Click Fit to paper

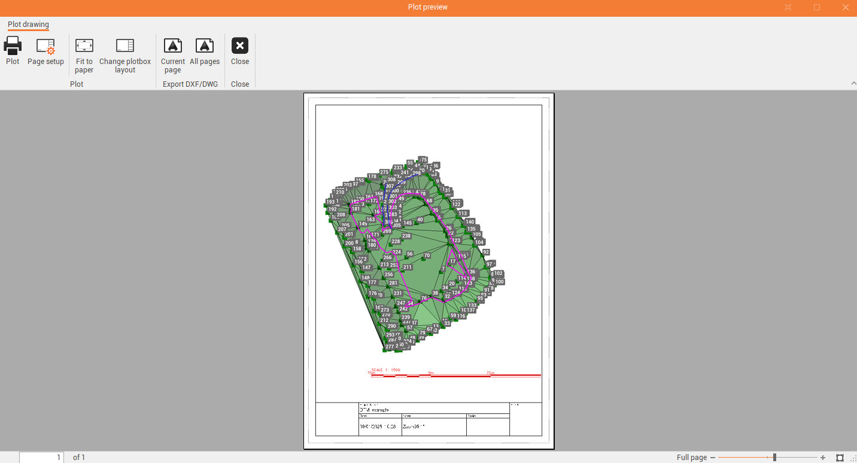click(x=84, y=46)
